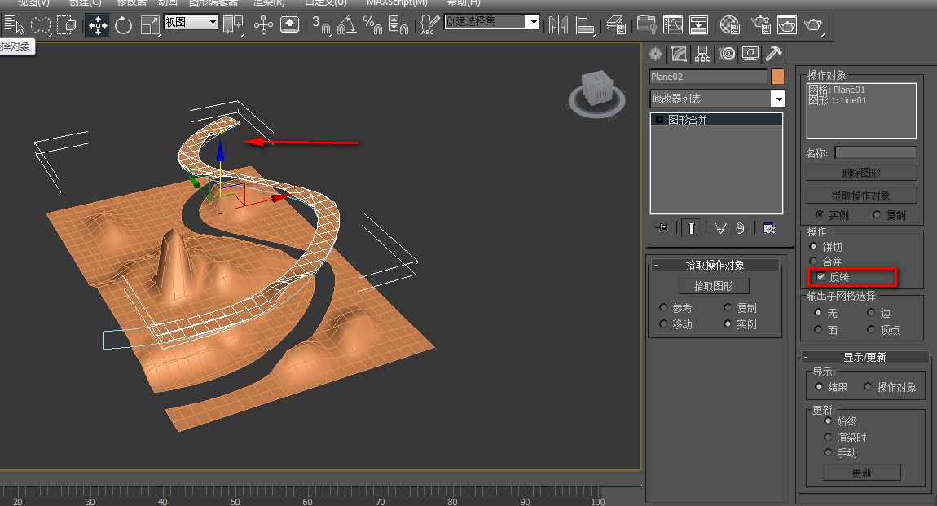937x506 pixels.
Task: Click the 拾取图形 button
Action: 714,286
